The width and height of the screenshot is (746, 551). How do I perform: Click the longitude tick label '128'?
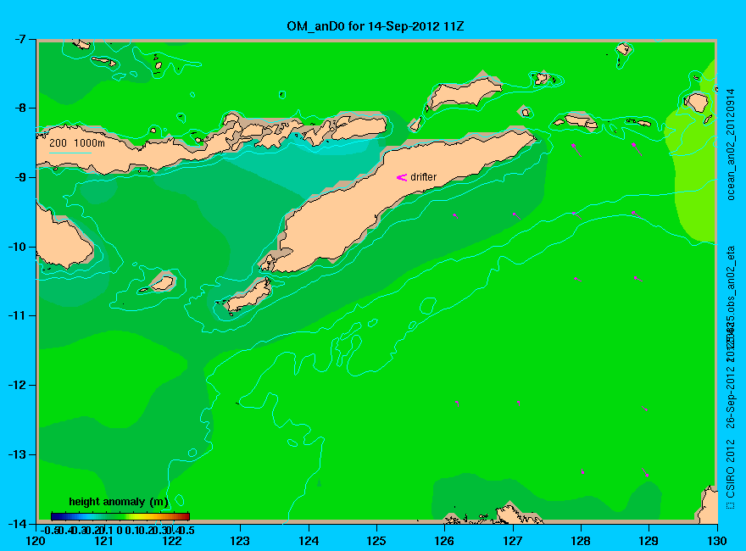[581, 541]
